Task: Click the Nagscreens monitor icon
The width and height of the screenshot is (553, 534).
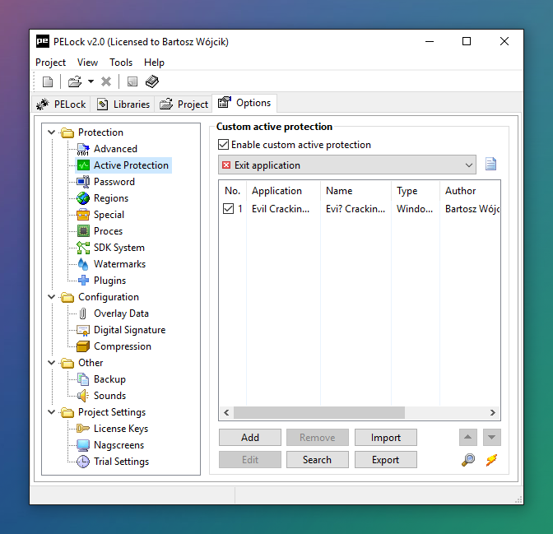Action: point(83,445)
